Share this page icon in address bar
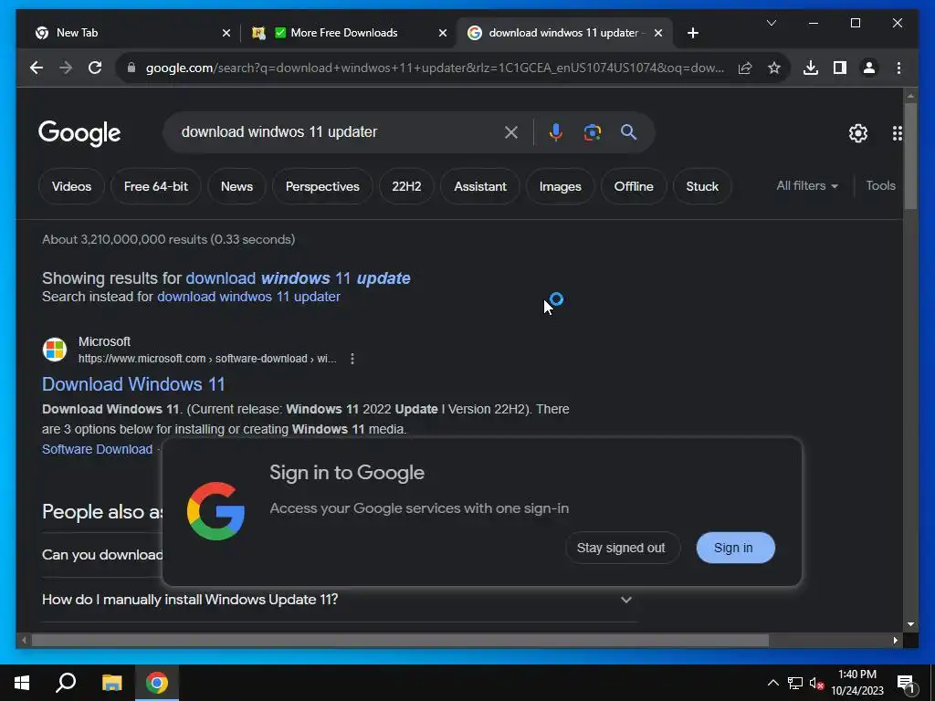Image resolution: width=935 pixels, height=701 pixels. coord(745,68)
